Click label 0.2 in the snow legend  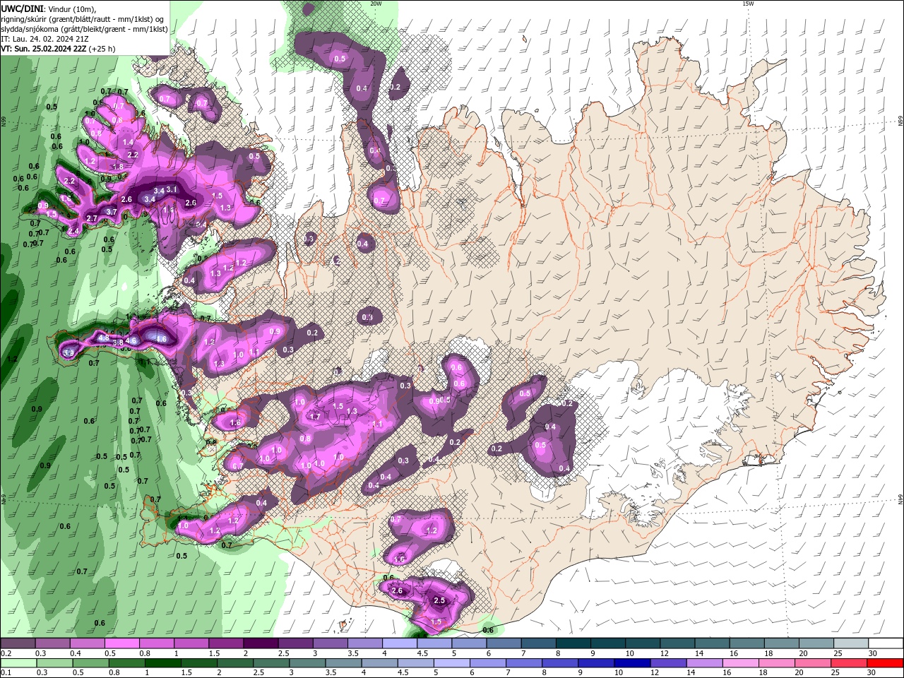6,653
